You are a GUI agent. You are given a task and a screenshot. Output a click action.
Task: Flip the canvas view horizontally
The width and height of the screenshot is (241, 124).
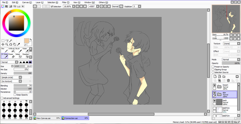[x=121, y=6]
